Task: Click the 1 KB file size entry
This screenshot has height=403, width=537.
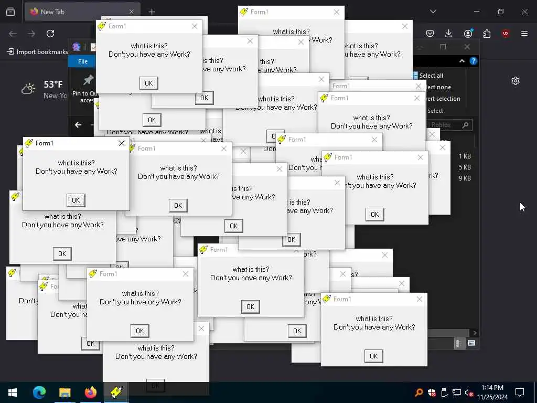Action: point(465,156)
